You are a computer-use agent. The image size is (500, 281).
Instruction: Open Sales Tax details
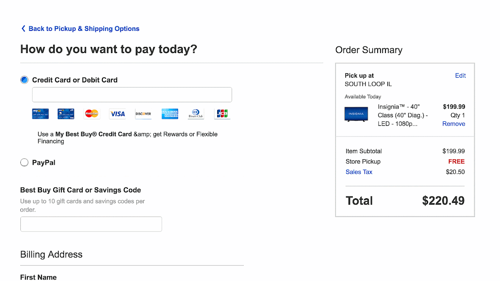pyautogui.click(x=359, y=172)
